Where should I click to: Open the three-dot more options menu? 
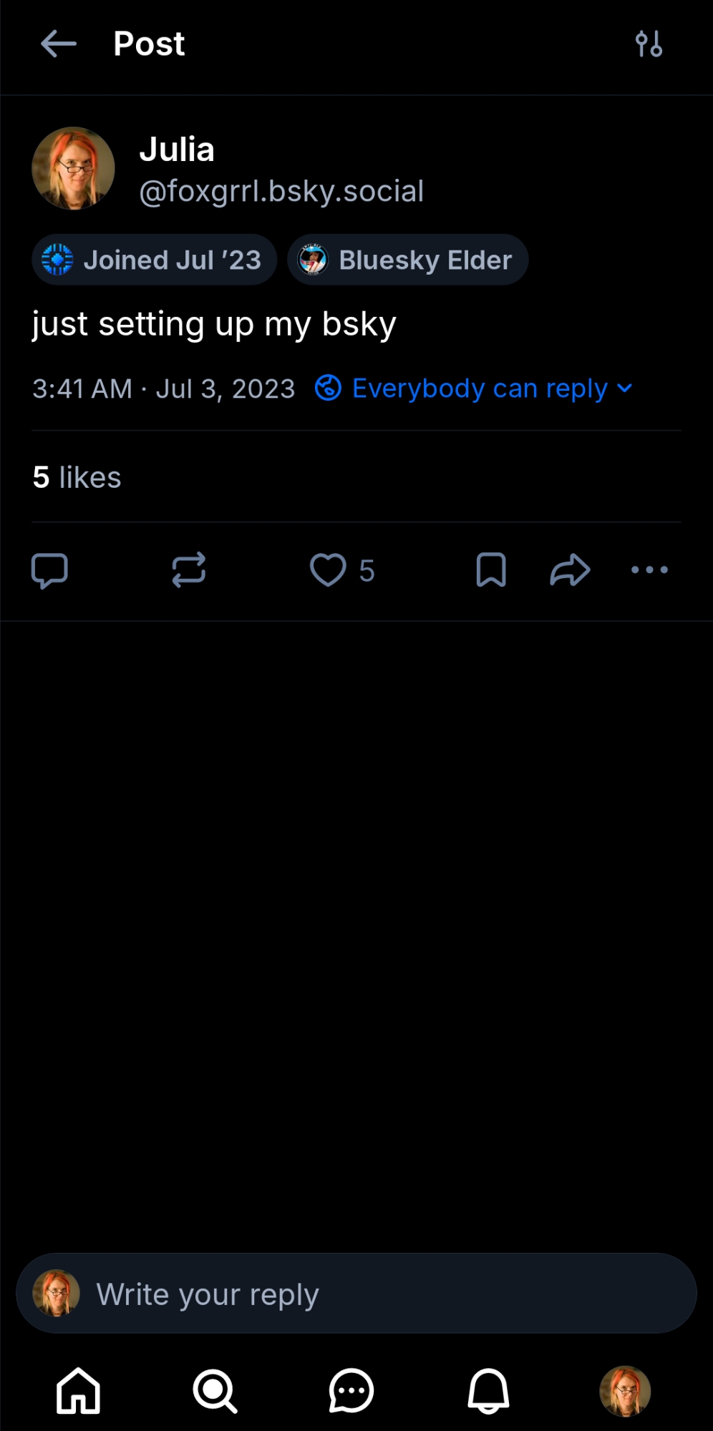[649, 570]
